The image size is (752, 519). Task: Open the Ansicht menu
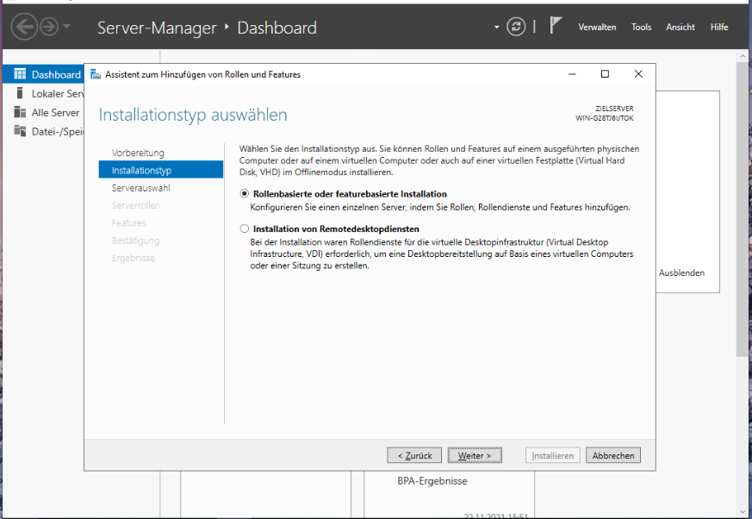click(x=680, y=28)
